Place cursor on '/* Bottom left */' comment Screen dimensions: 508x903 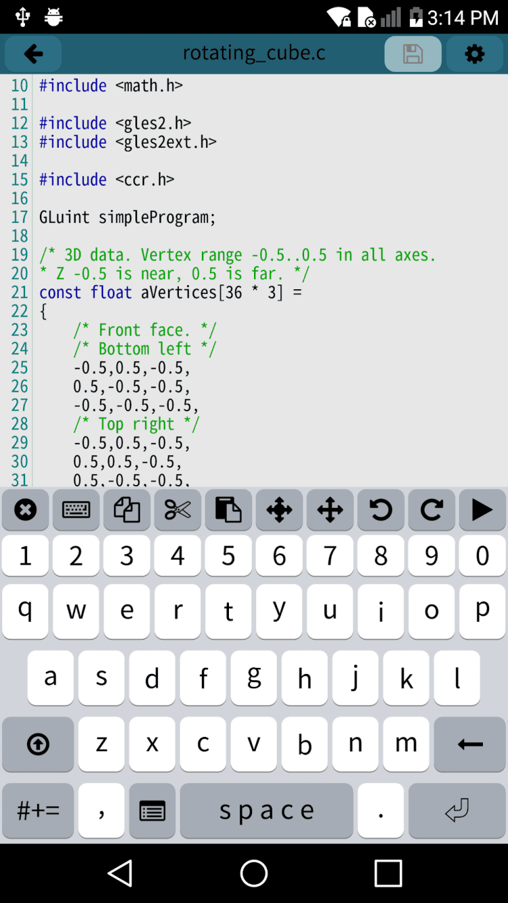pos(145,349)
